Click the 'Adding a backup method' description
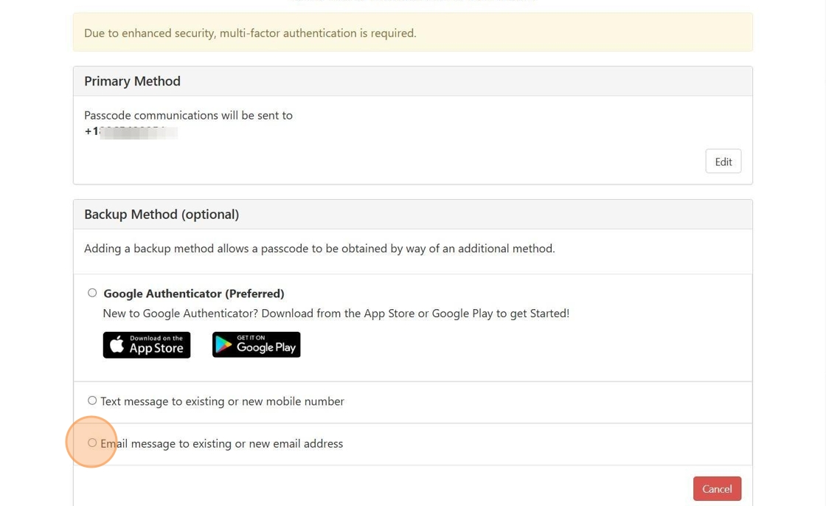Screen dimensions: 826x506 [x=319, y=249]
